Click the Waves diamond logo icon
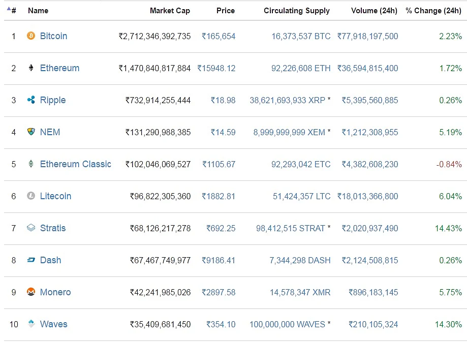 pyautogui.click(x=31, y=324)
